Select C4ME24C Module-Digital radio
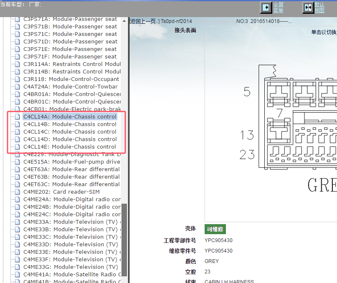Screen dimensions: 337x283 click(72, 215)
